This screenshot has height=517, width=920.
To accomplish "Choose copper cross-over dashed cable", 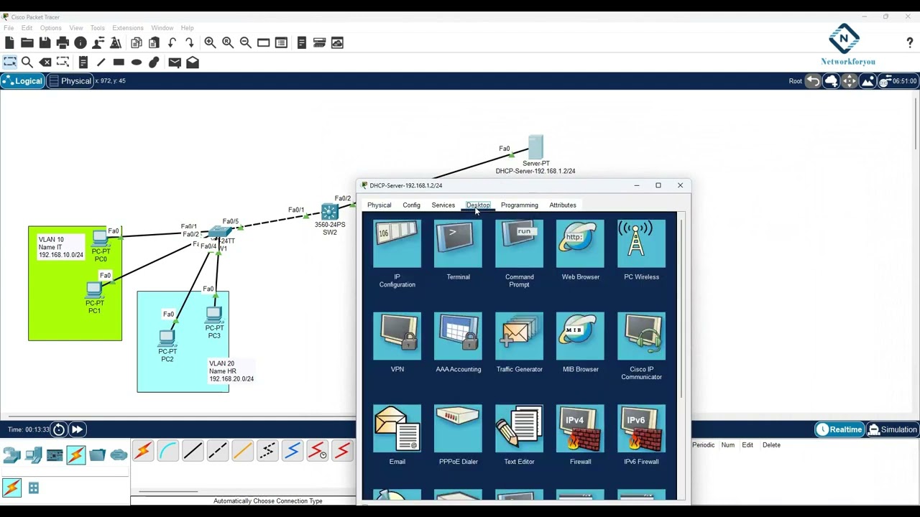I will (x=217, y=451).
